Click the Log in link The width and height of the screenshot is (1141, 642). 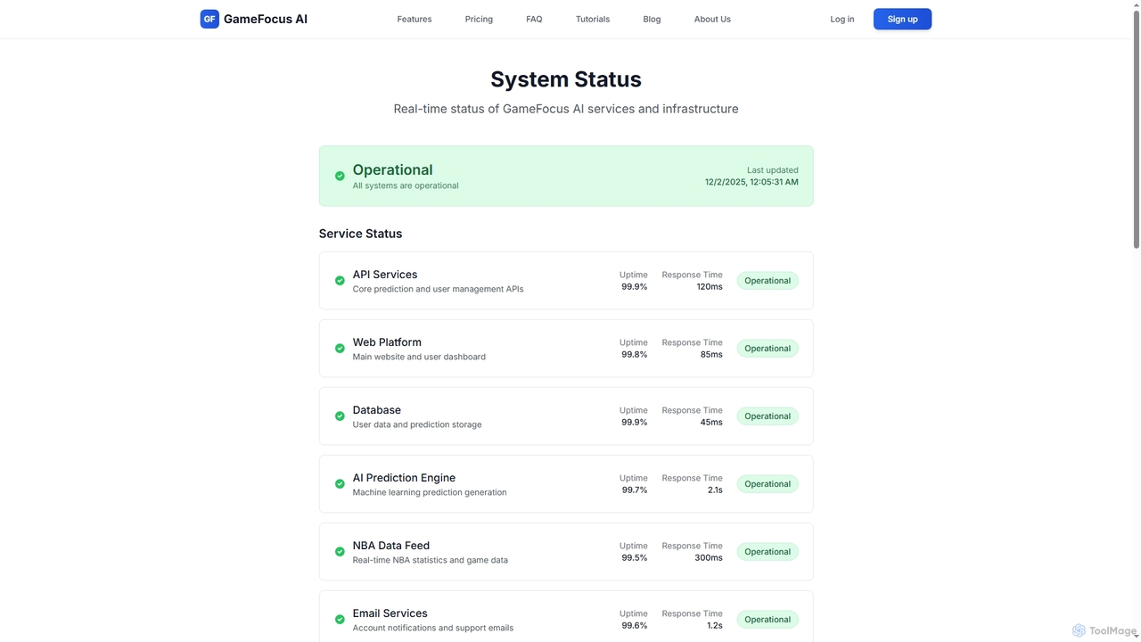tap(842, 19)
